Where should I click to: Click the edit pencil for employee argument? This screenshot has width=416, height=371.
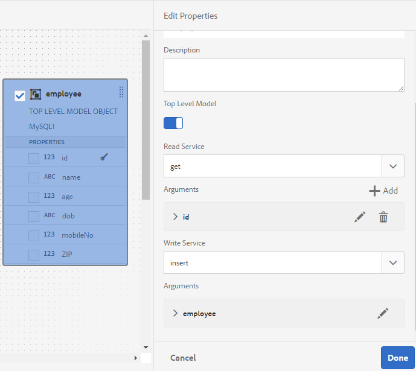383,314
